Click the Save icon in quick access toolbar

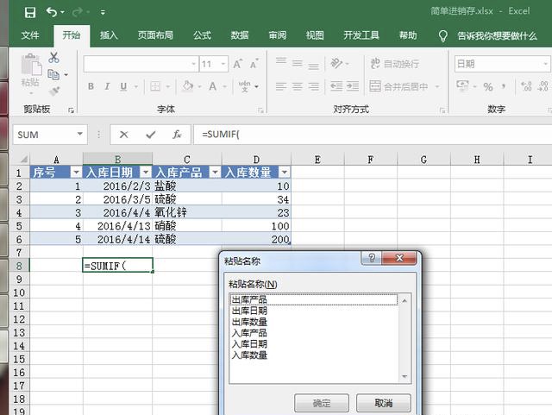point(30,12)
